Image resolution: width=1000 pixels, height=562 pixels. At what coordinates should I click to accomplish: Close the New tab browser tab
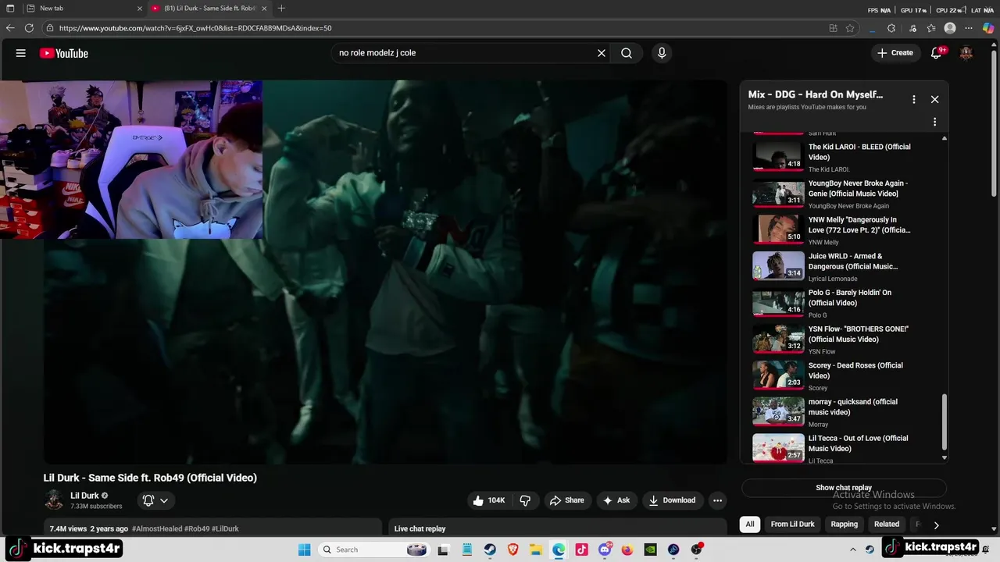click(140, 9)
